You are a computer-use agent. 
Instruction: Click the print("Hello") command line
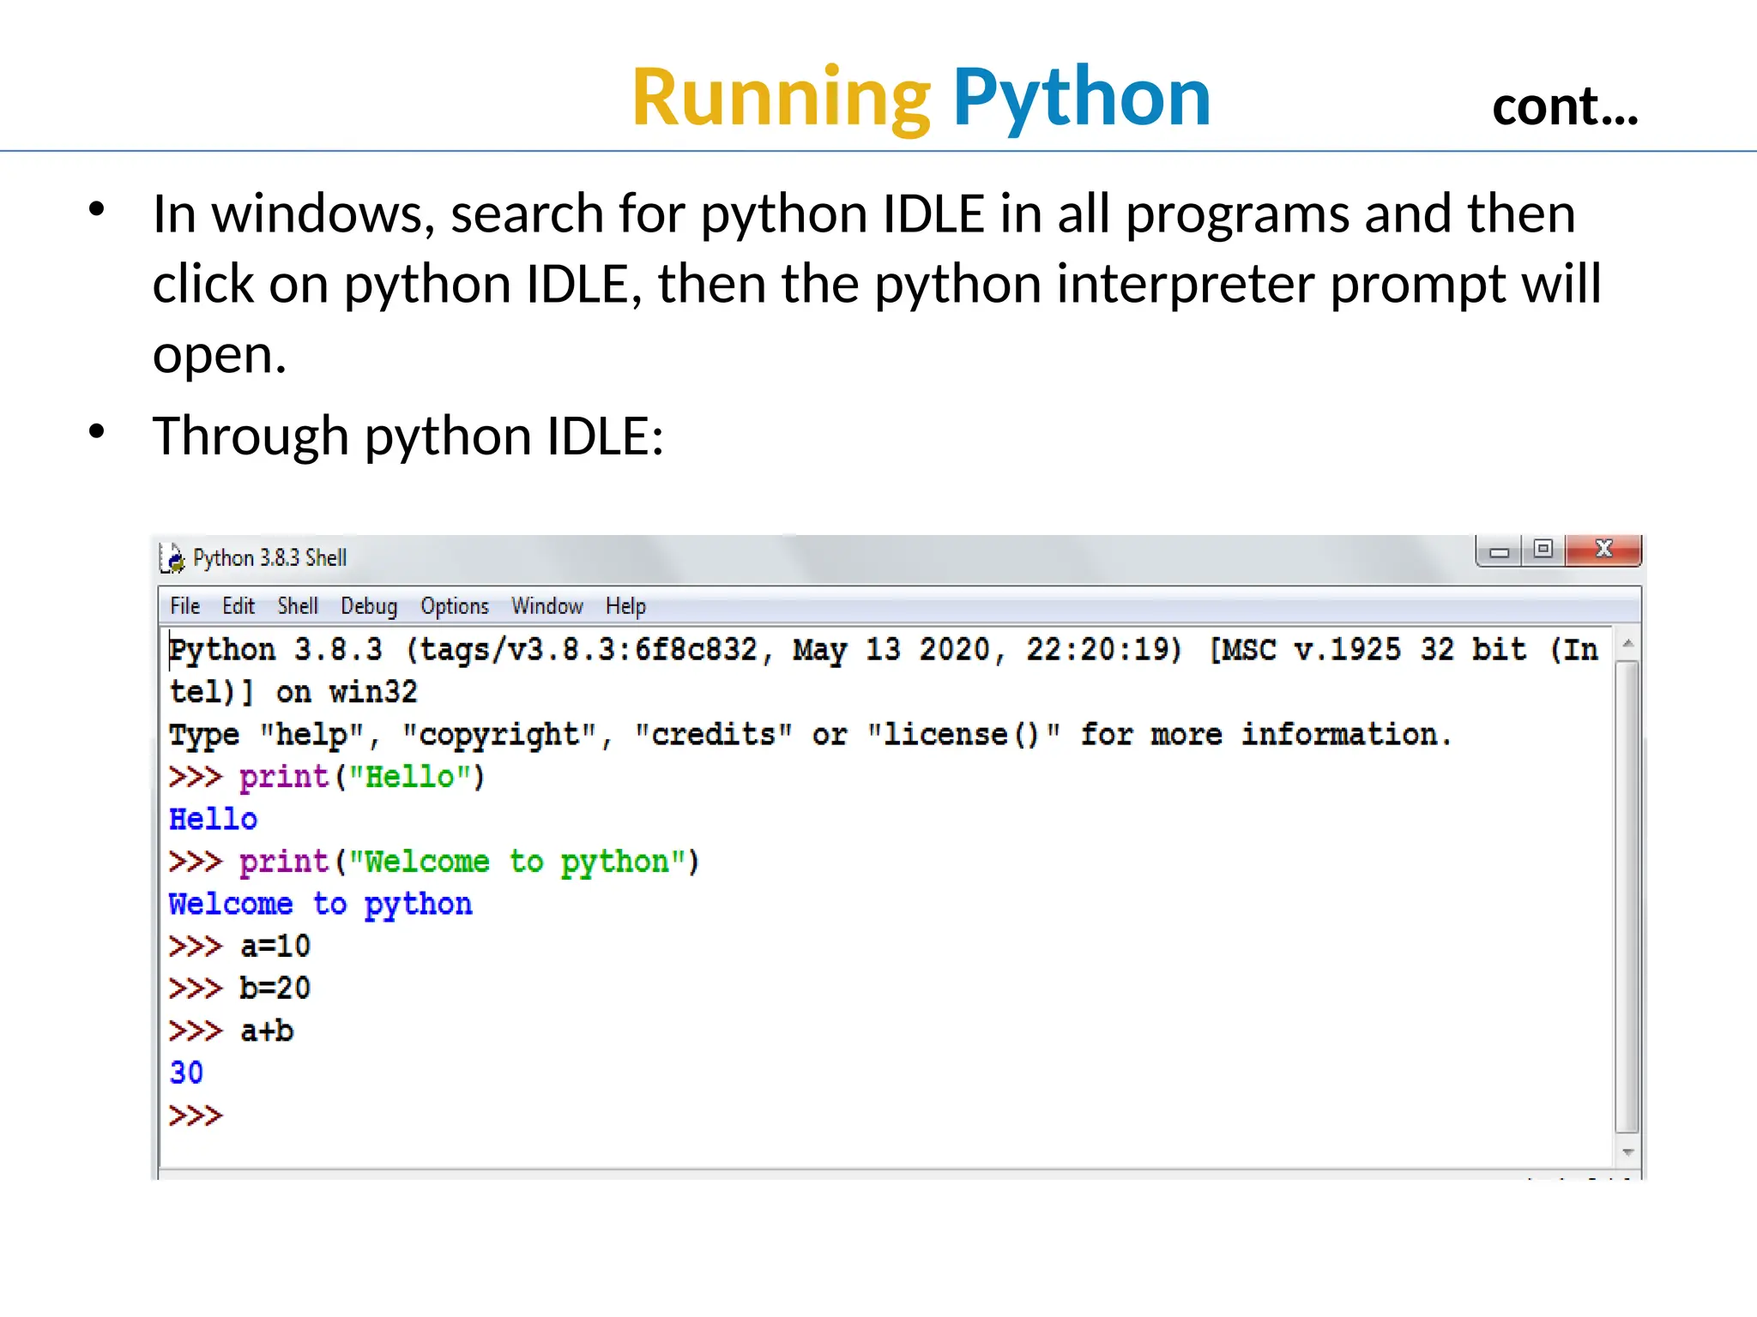pyautogui.click(x=327, y=777)
